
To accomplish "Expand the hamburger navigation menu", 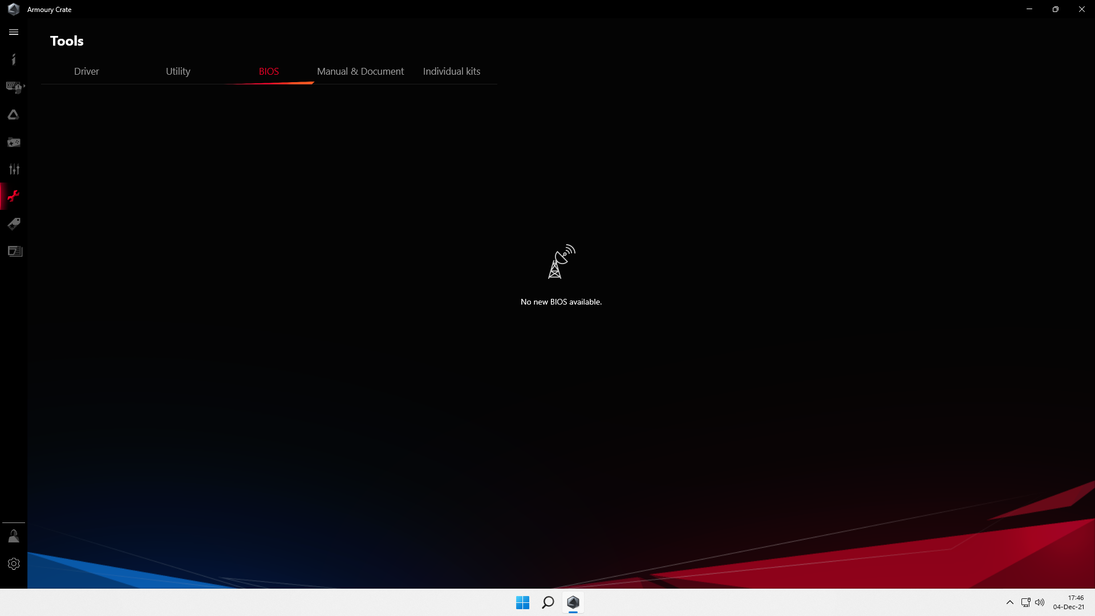I will pos(14,33).
